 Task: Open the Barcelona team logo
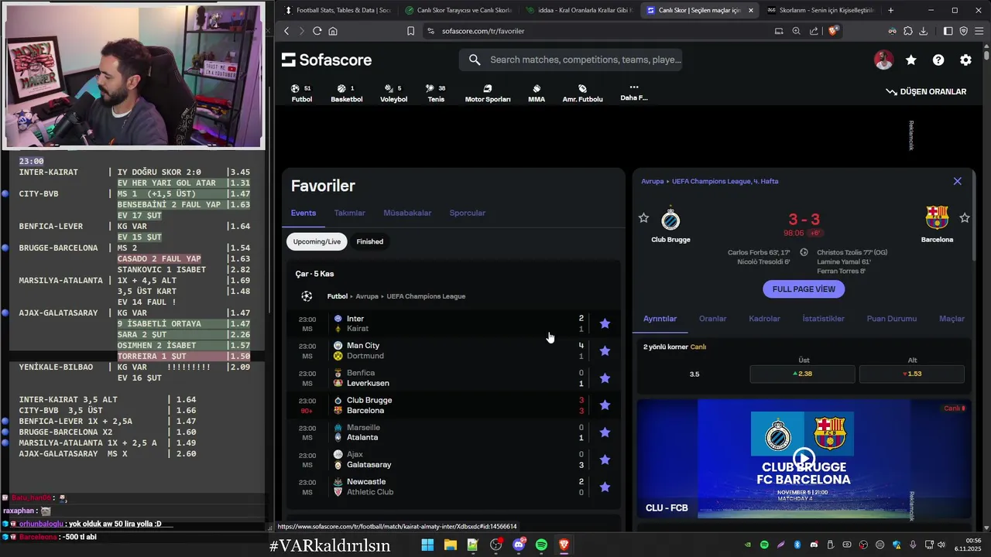click(937, 218)
